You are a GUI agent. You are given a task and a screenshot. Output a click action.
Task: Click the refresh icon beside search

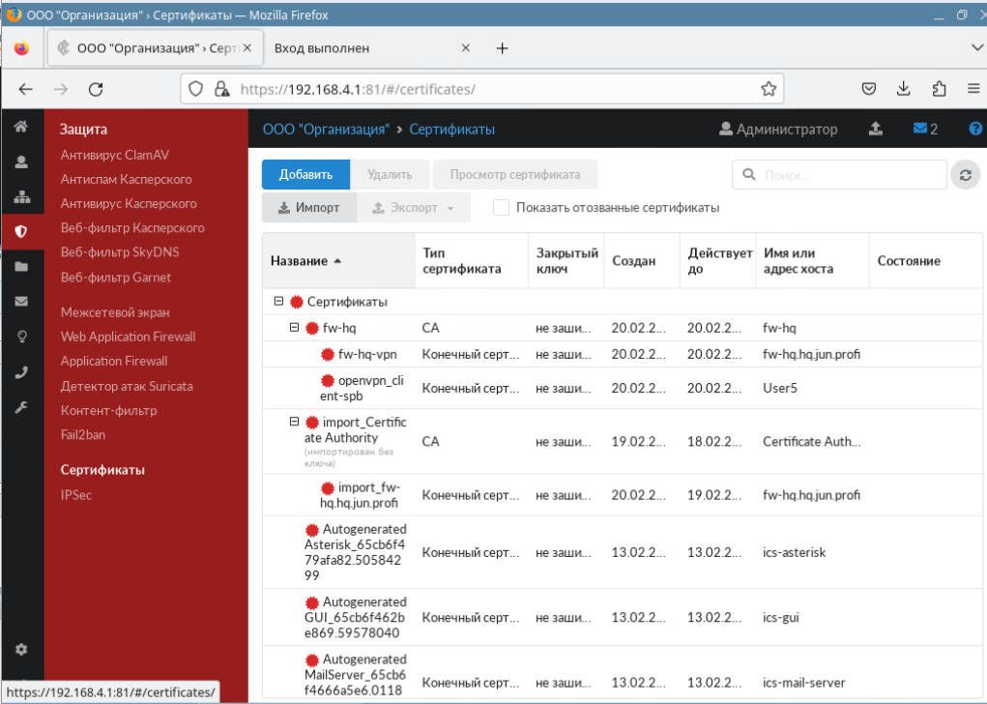point(964,175)
